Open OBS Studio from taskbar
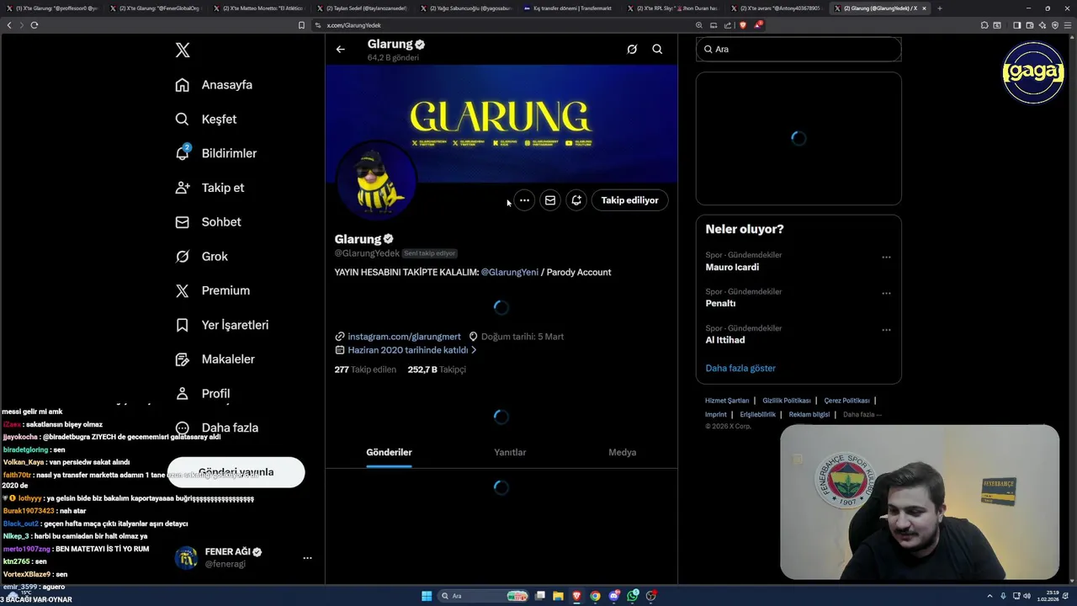 [x=651, y=596]
